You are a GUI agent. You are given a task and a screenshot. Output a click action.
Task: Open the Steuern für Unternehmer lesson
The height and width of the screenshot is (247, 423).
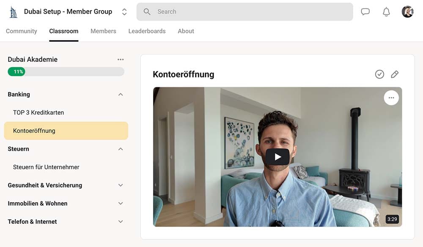pos(46,167)
